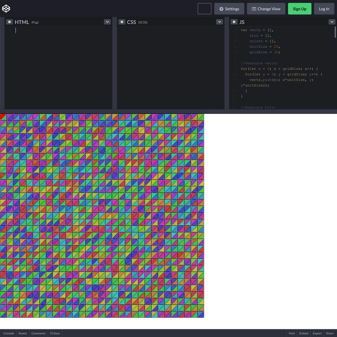The height and width of the screenshot is (337, 337).
Task: Click the '//Generate verts:' comment
Action: pos(259,63)
